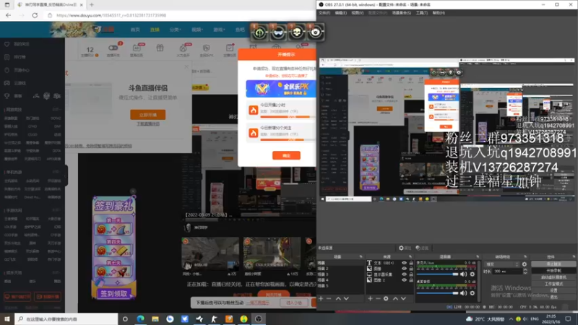The height and width of the screenshot is (325, 578).
Task: Click 停止推流 in OBS controls
Action: pyautogui.click(x=553, y=264)
